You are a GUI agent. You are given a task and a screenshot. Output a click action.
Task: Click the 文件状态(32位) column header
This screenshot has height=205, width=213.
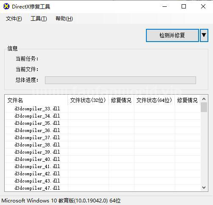click(x=88, y=100)
